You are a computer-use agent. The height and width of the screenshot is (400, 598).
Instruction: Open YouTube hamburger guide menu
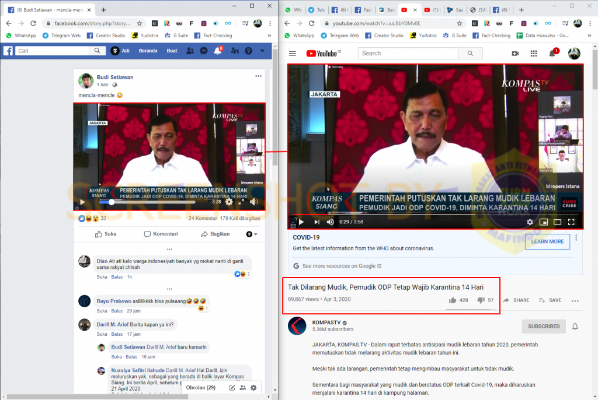point(293,53)
